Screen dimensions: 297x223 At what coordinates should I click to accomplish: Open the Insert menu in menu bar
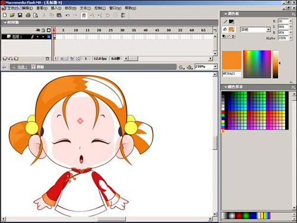click(56, 8)
